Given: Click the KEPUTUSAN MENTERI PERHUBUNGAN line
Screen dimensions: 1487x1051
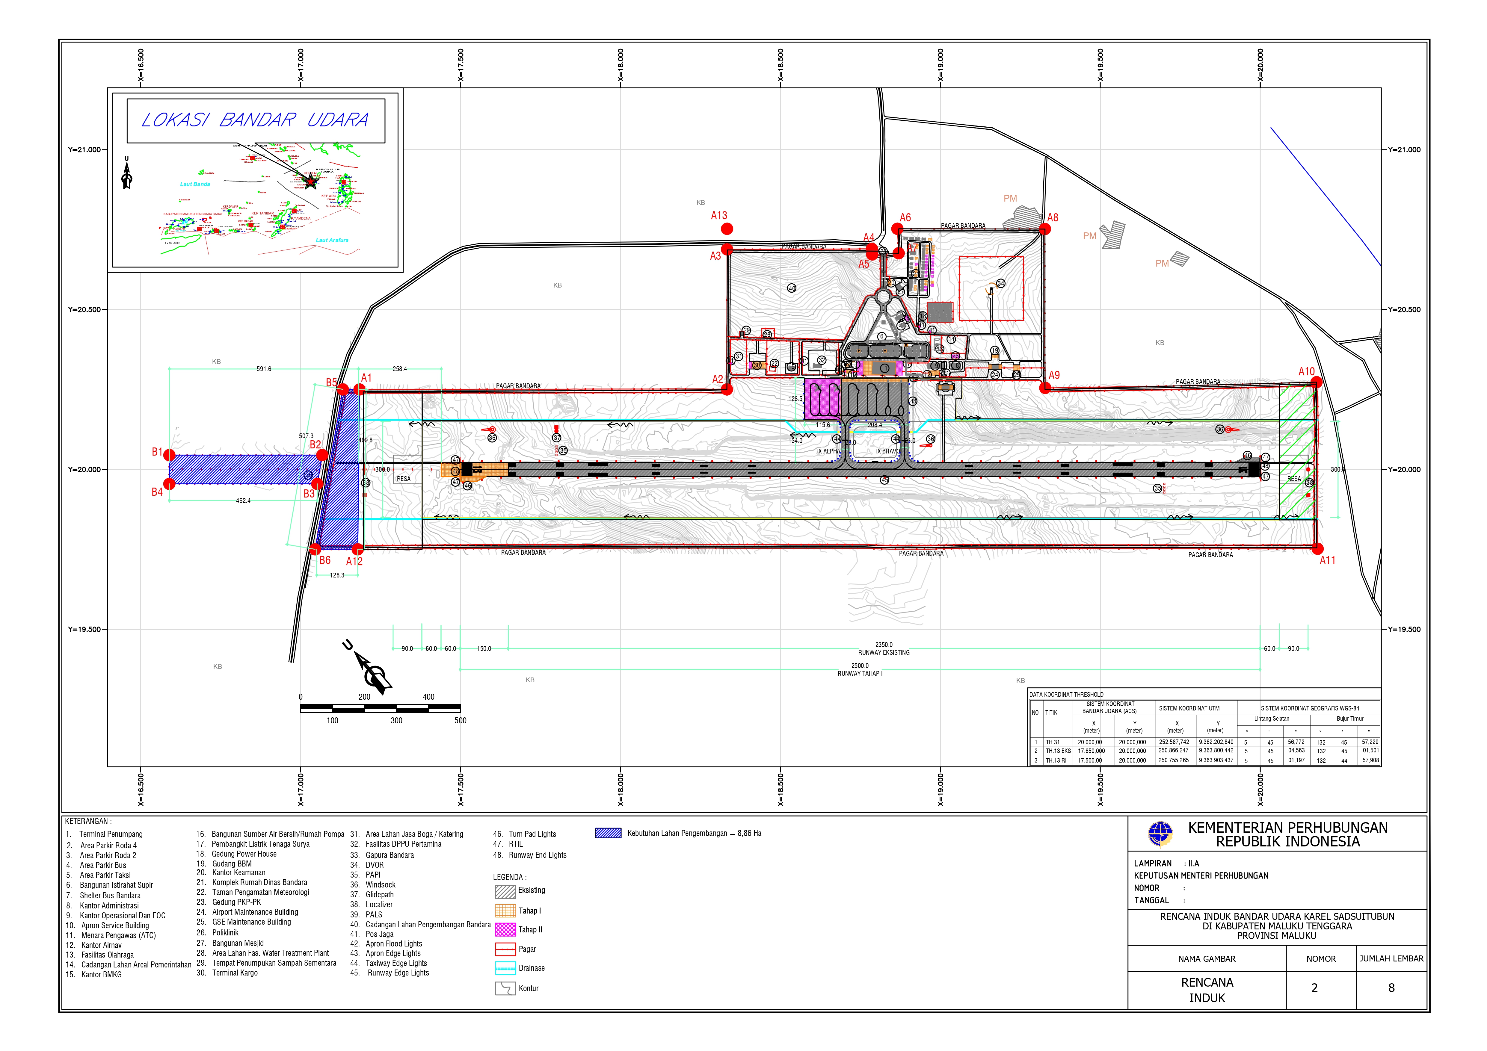Looking at the screenshot, I should pyautogui.click(x=1201, y=875).
